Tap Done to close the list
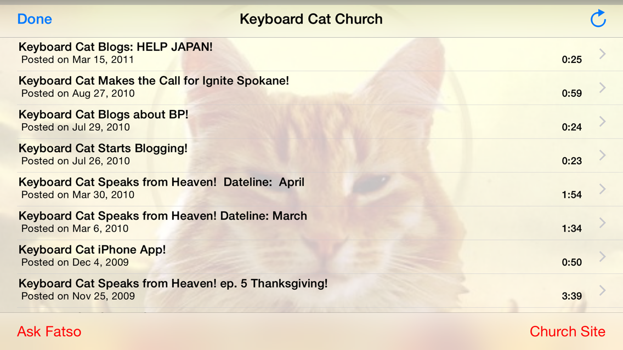The width and height of the screenshot is (623, 350). click(35, 19)
